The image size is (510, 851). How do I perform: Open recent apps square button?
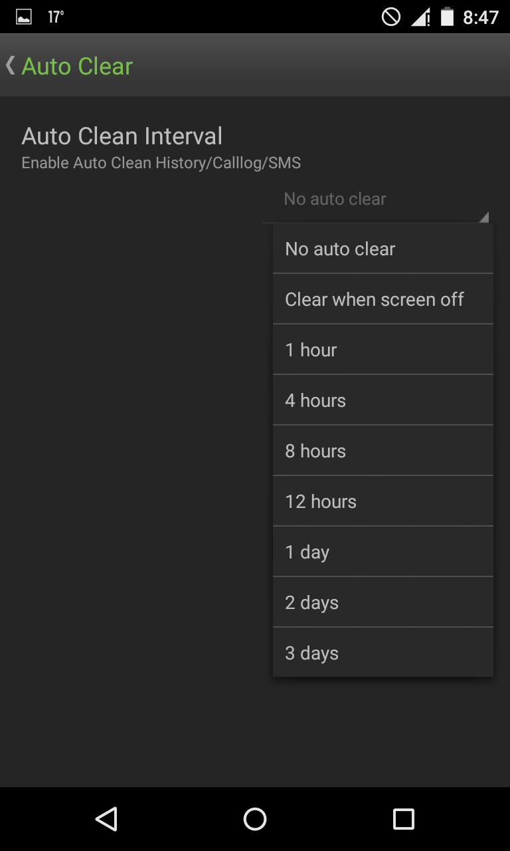(403, 819)
